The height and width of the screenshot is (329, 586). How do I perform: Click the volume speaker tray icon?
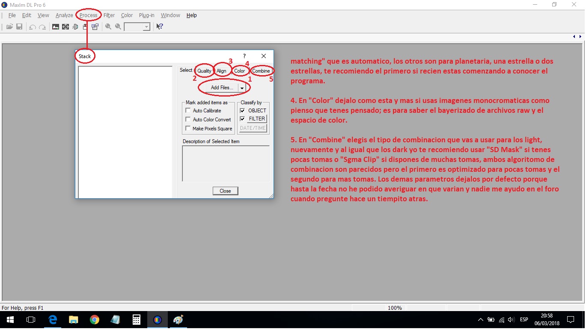511,320
